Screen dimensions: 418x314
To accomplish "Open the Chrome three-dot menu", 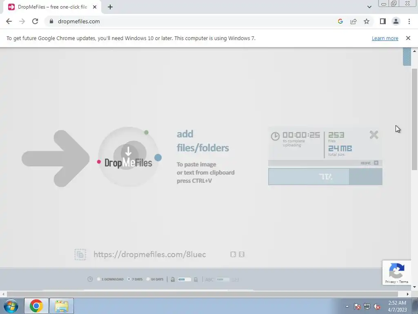I will click(409, 21).
